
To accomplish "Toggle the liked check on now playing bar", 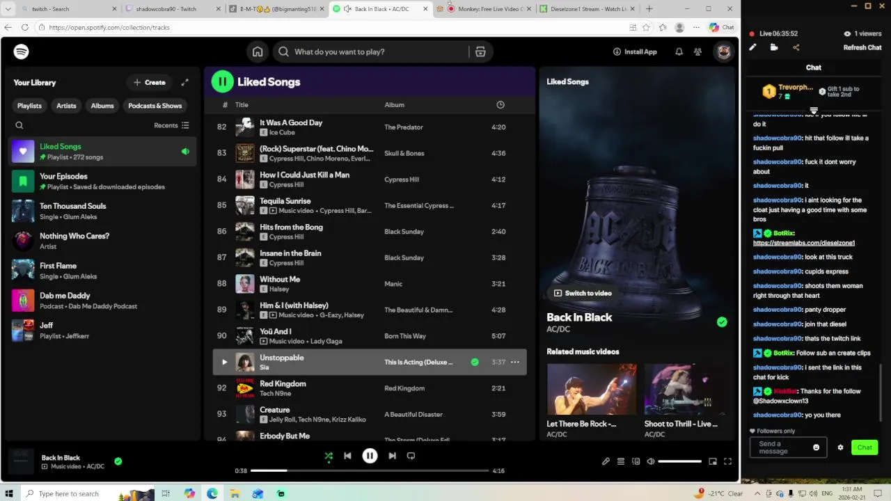I will 118,461.
